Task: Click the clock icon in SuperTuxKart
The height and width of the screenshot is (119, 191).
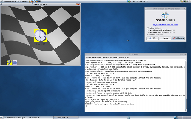Action: point(40,36)
